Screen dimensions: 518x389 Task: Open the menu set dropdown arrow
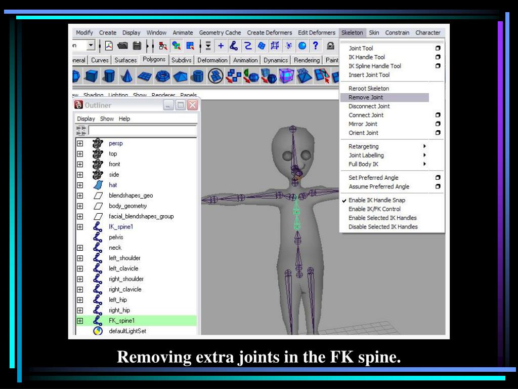click(91, 45)
